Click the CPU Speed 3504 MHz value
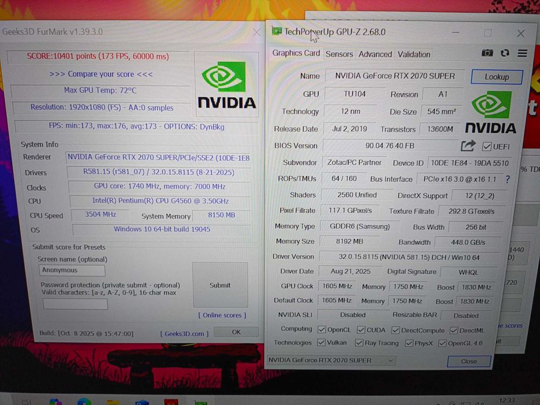The image size is (540, 405). [x=100, y=215]
